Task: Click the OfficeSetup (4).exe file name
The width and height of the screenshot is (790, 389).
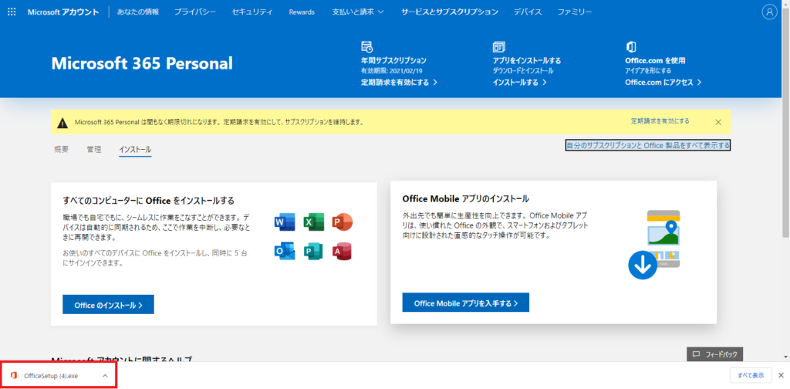Action: pos(51,376)
